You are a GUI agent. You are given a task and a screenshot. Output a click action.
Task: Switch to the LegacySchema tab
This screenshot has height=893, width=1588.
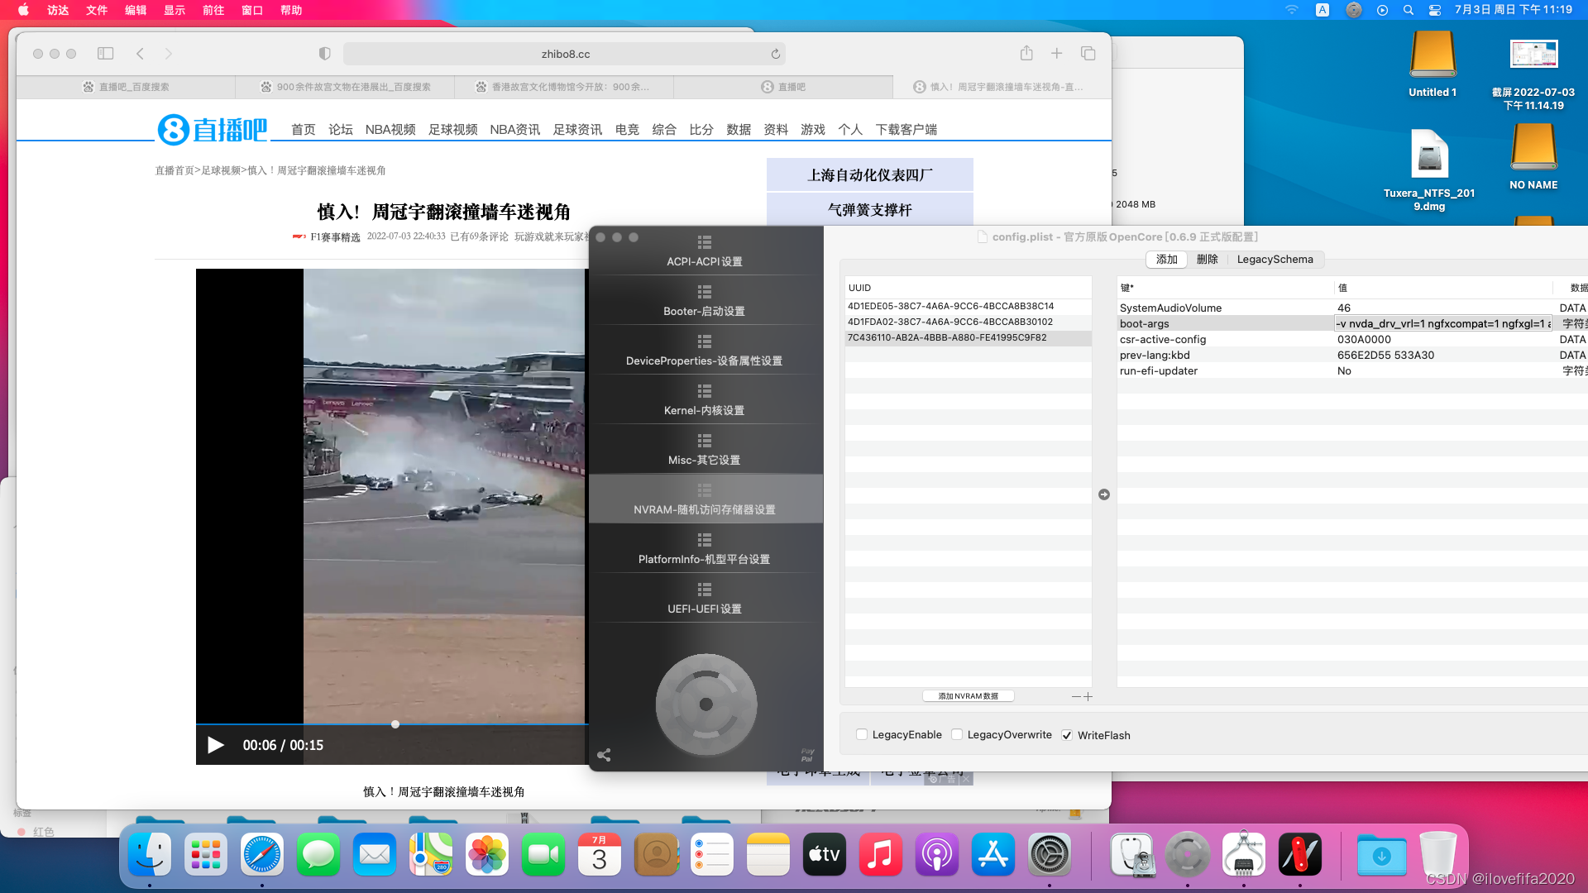coord(1275,260)
